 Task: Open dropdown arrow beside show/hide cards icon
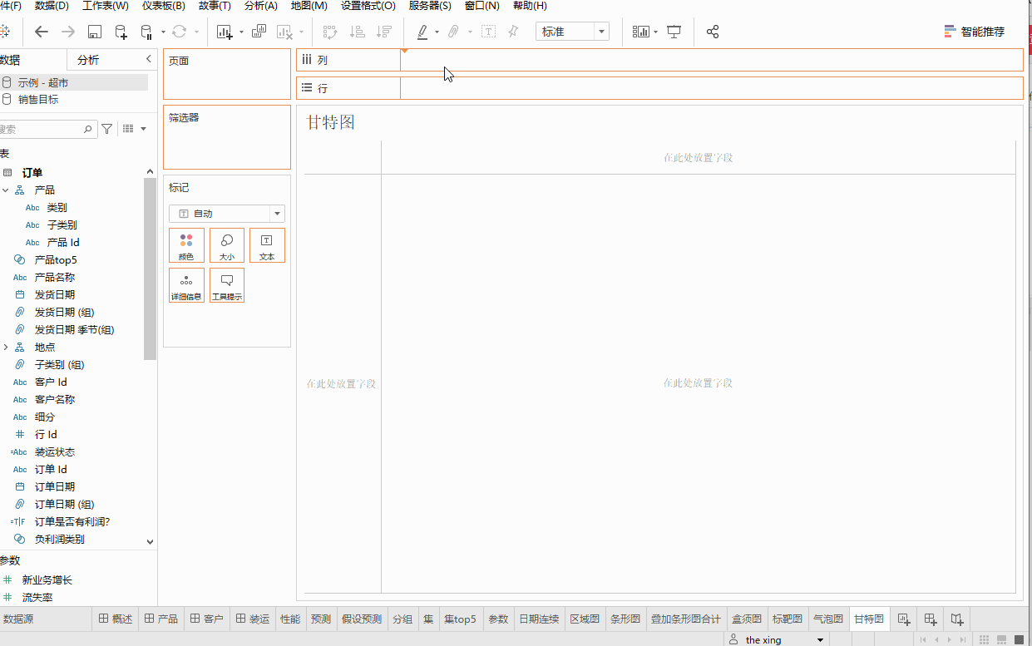point(656,32)
